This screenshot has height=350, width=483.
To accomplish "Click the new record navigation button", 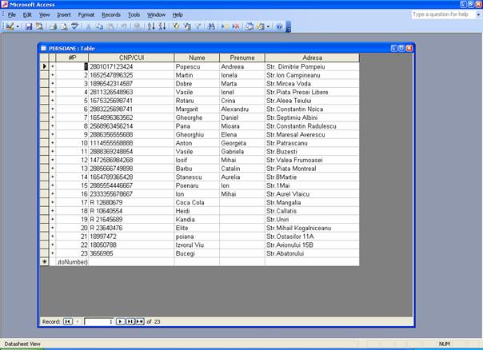I will coord(138,321).
